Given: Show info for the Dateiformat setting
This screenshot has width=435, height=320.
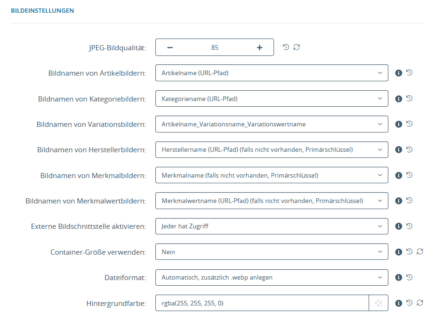Looking at the screenshot, I should tap(399, 278).
